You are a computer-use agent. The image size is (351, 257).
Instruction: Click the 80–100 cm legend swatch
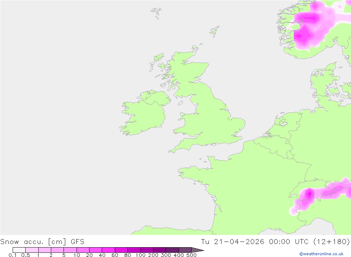tap(134, 250)
